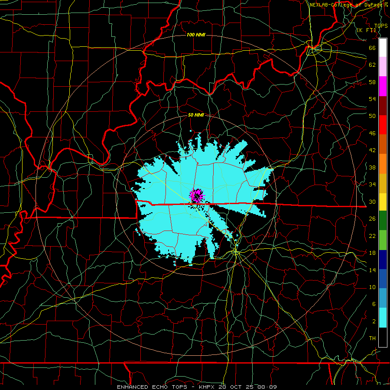Screen dimensions: 390x390
Task: Click the "6" legend value
Action: pyautogui.click(x=374, y=304)
